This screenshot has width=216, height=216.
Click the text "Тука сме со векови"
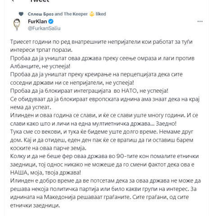[36, 131]
